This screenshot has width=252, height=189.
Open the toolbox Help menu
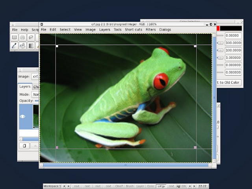(x=24, y=30)
